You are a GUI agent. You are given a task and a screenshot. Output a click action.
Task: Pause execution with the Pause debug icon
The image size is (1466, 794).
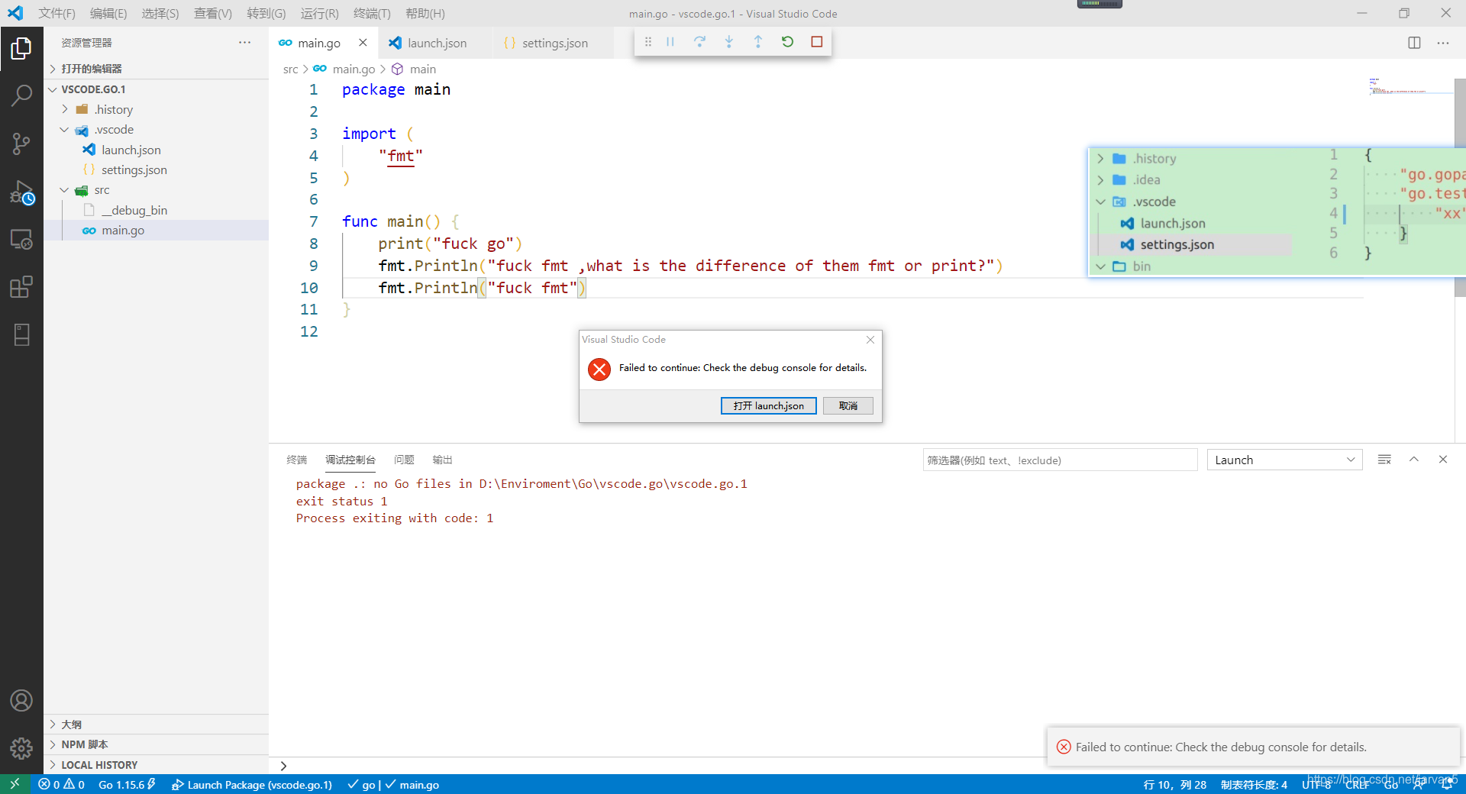pos(670,42)
